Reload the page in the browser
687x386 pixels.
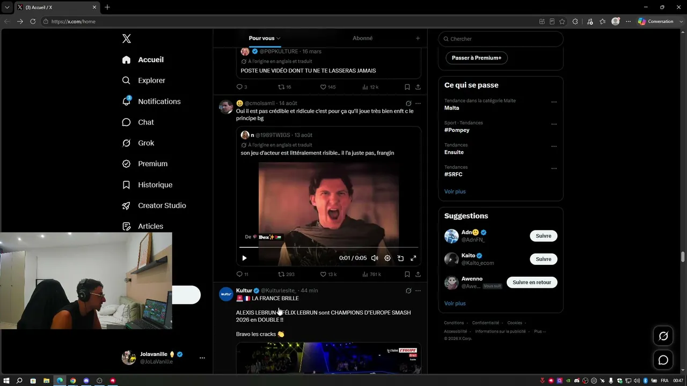(33, 21)
